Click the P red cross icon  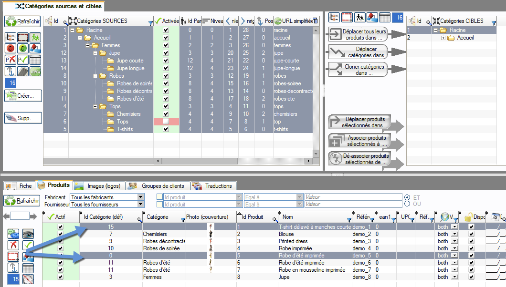point(11,60)
